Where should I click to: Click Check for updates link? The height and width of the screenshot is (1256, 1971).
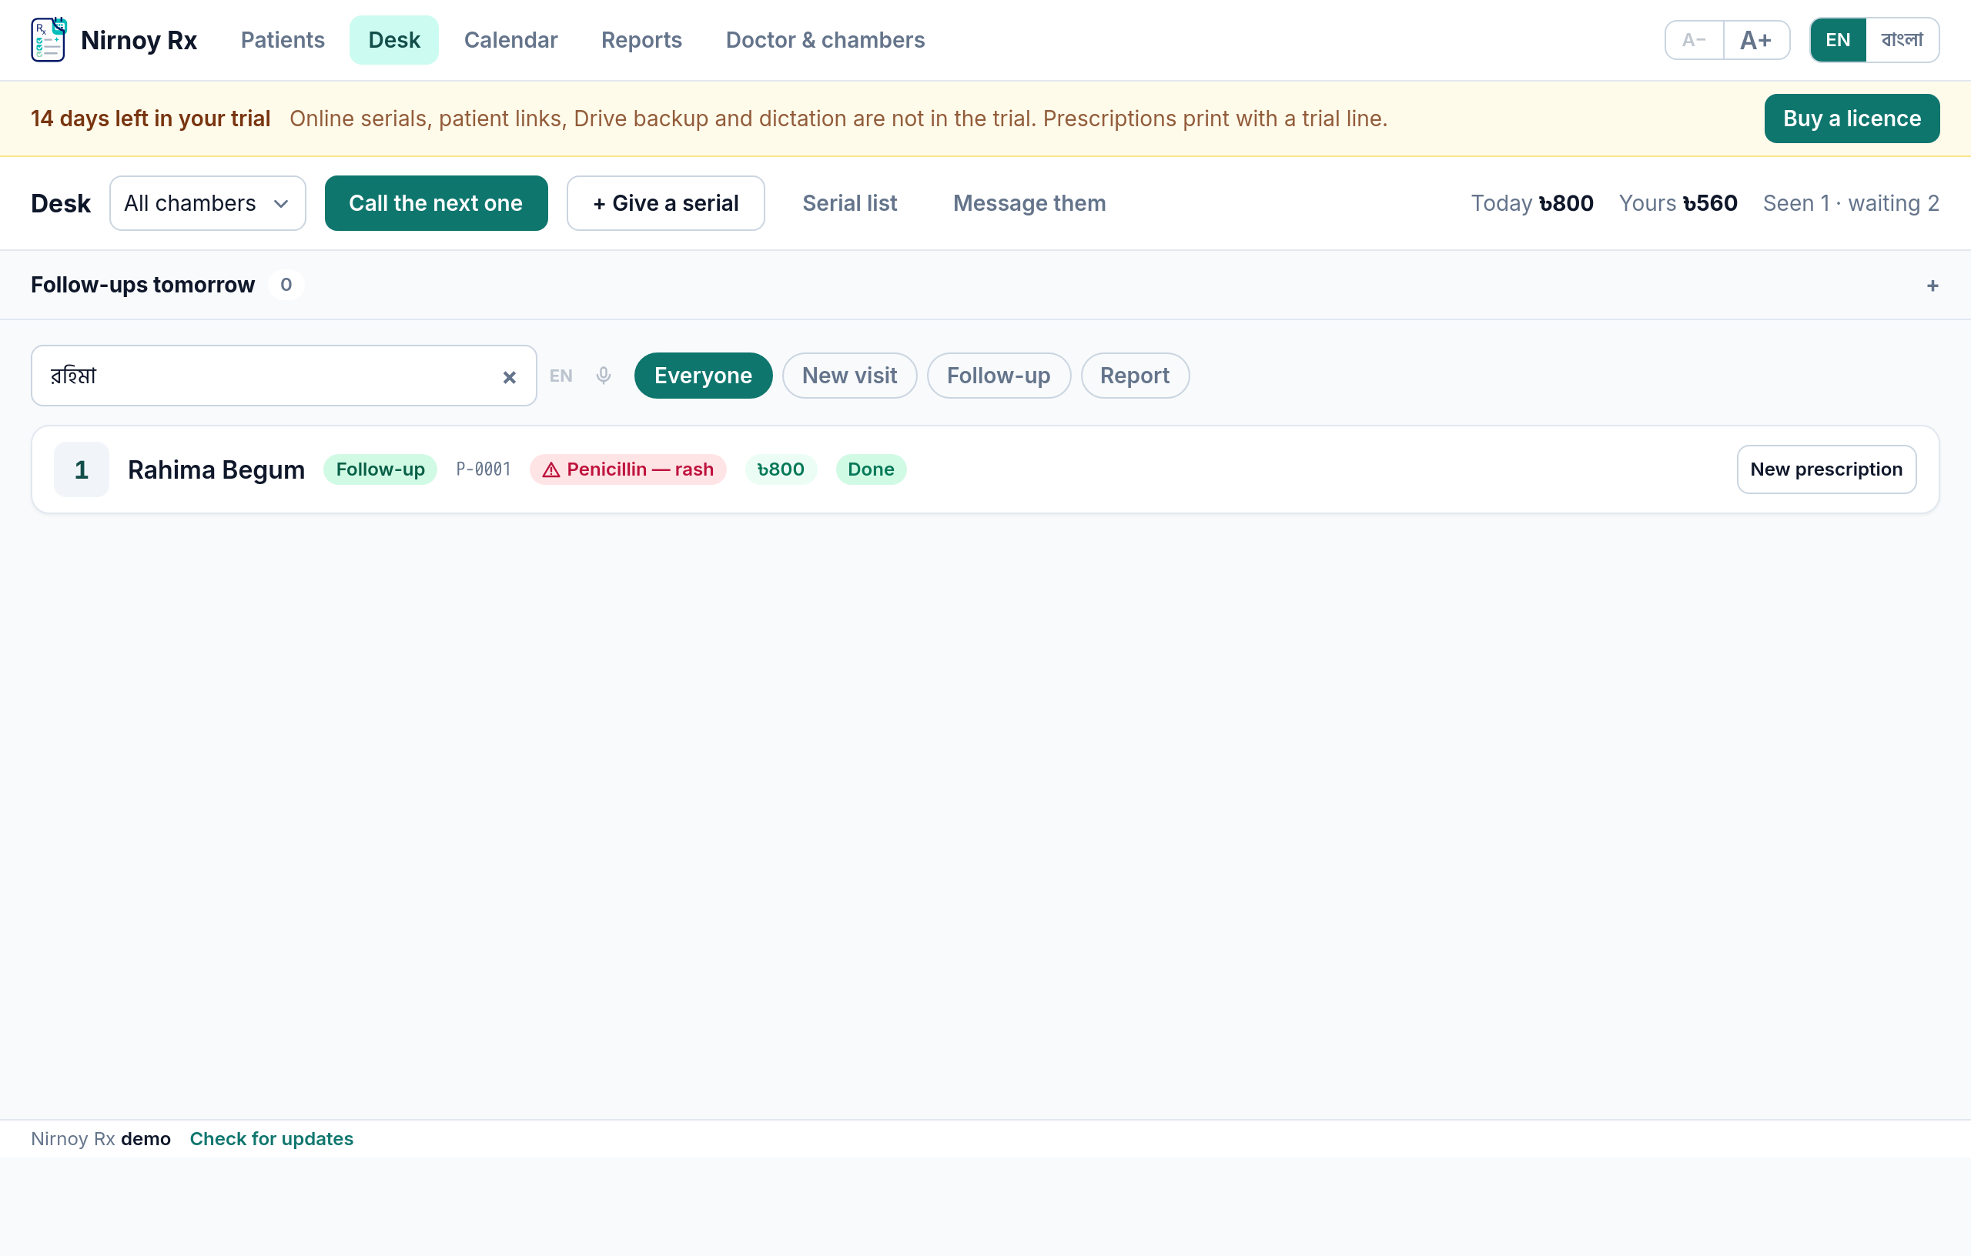(x=272, y=1138)
